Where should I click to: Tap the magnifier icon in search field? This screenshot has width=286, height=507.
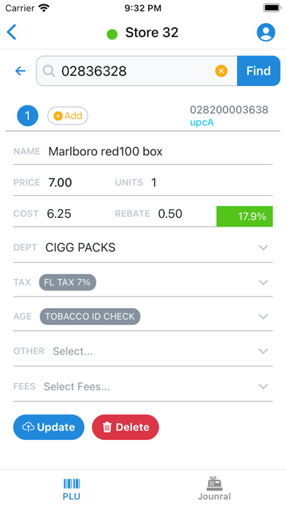(49, 71)
